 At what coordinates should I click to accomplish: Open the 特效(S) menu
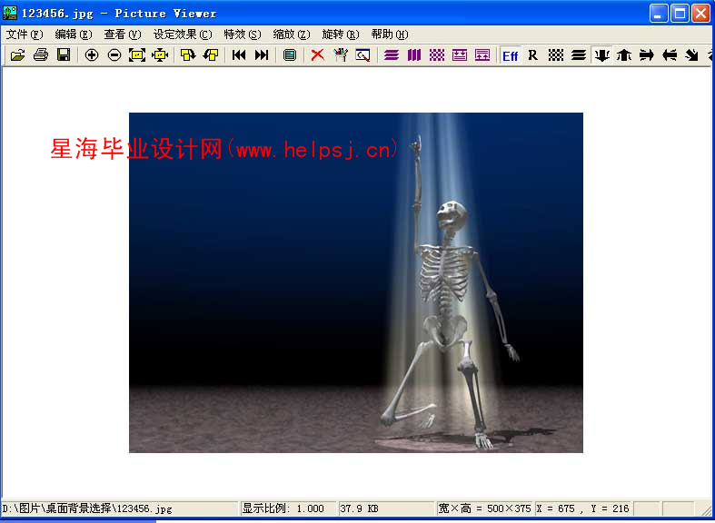click(x=243, y=35)
